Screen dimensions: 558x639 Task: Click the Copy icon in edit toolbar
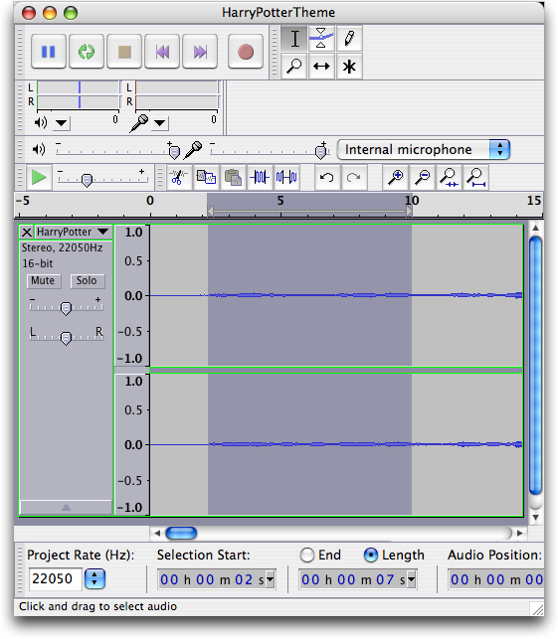(x=206, y=177)
